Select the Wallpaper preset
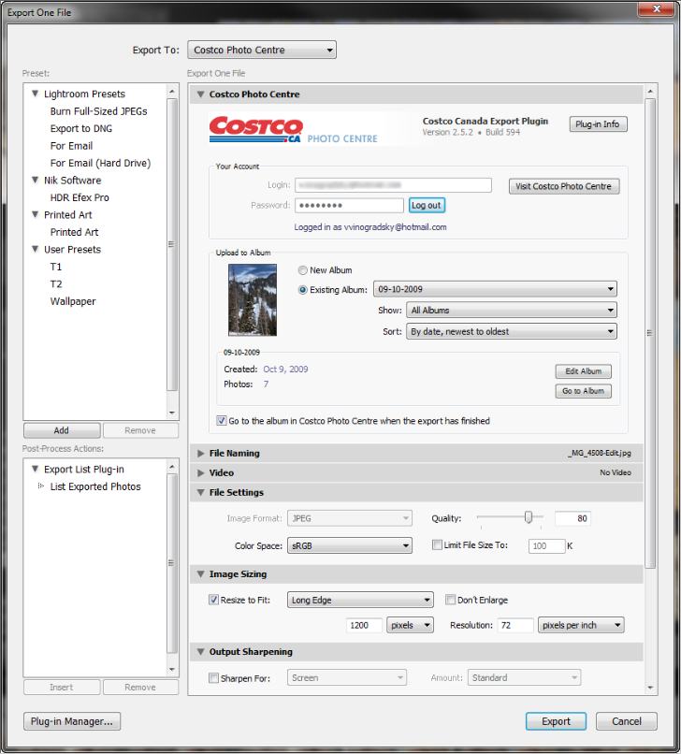Viewport: 681px width, 754px height. click(73, 301)
